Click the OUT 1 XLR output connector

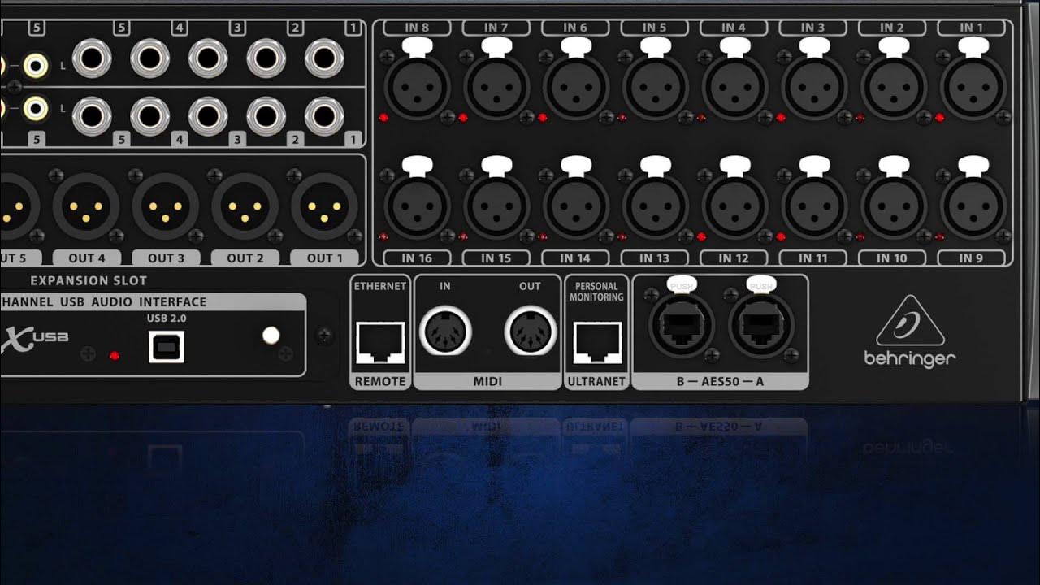click(x=324, y=206)
